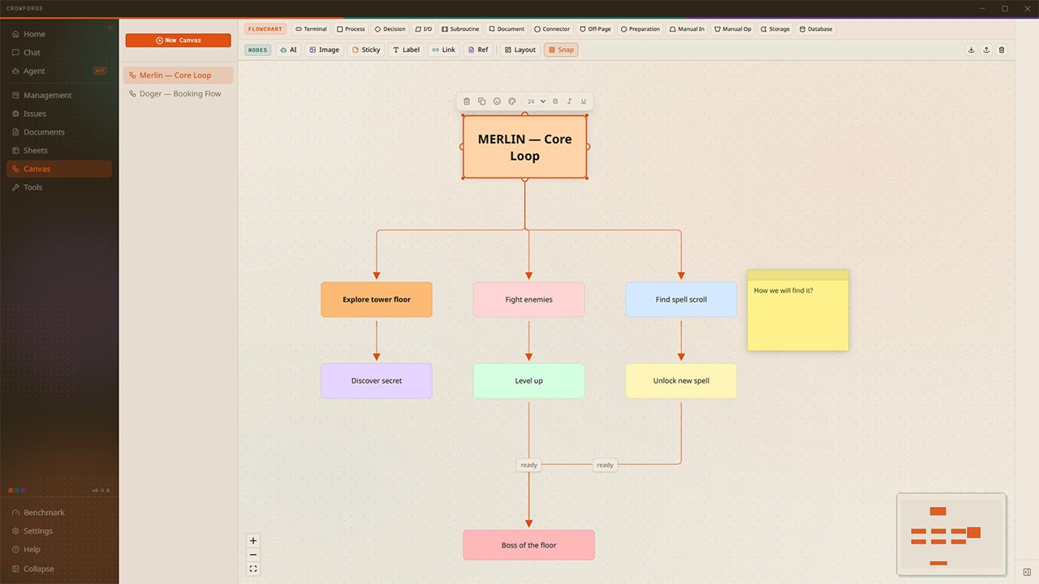Select the Boss of the floor node
This screenshot has width=1039, height=584.
[x=529, y=545]
